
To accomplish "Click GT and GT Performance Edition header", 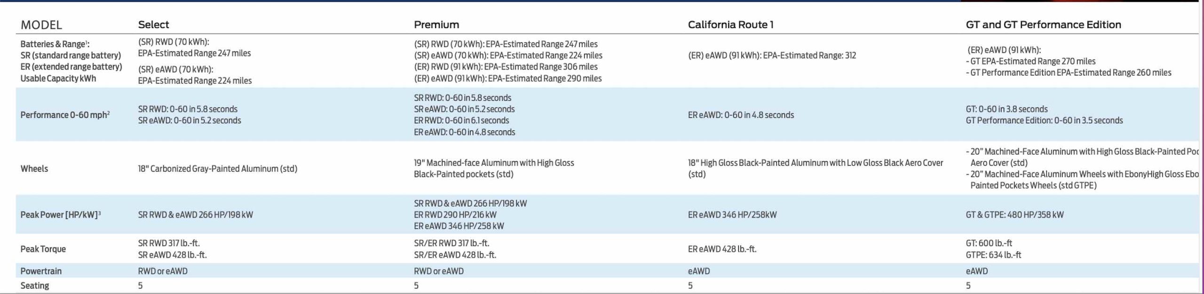I will pos(1043,24).
